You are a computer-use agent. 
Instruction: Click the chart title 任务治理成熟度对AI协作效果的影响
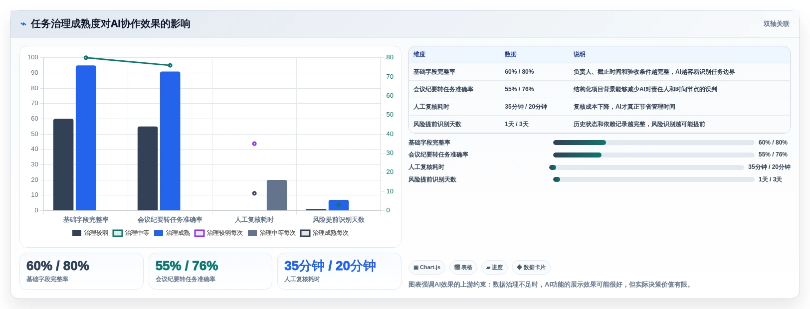pos(111,24)
